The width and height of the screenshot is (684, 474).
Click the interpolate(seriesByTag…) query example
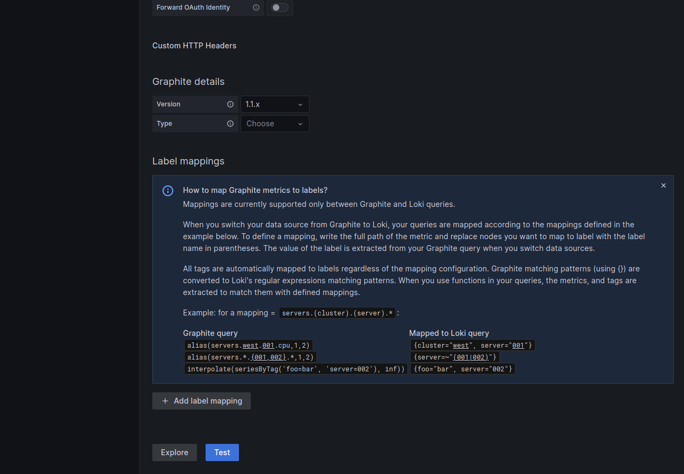(x=295, y=369)
